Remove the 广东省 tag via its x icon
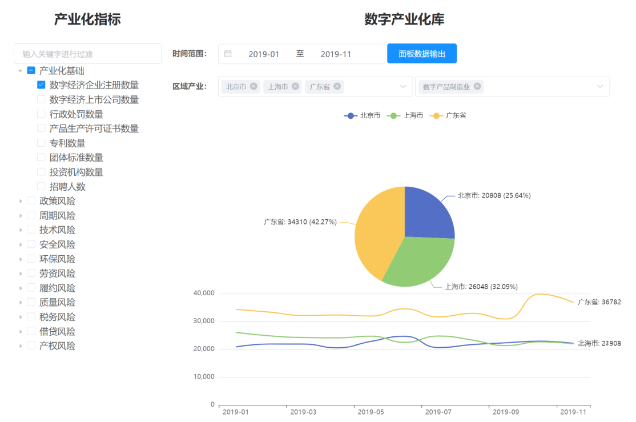 tap(337, 86)
